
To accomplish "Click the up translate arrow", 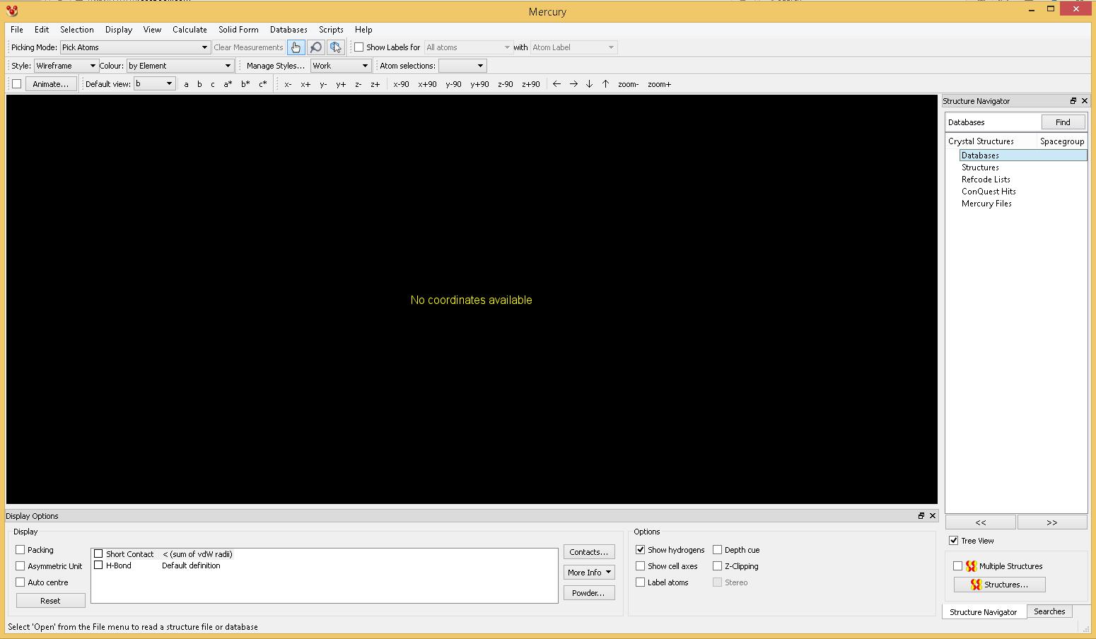I will tap(605, 84).
